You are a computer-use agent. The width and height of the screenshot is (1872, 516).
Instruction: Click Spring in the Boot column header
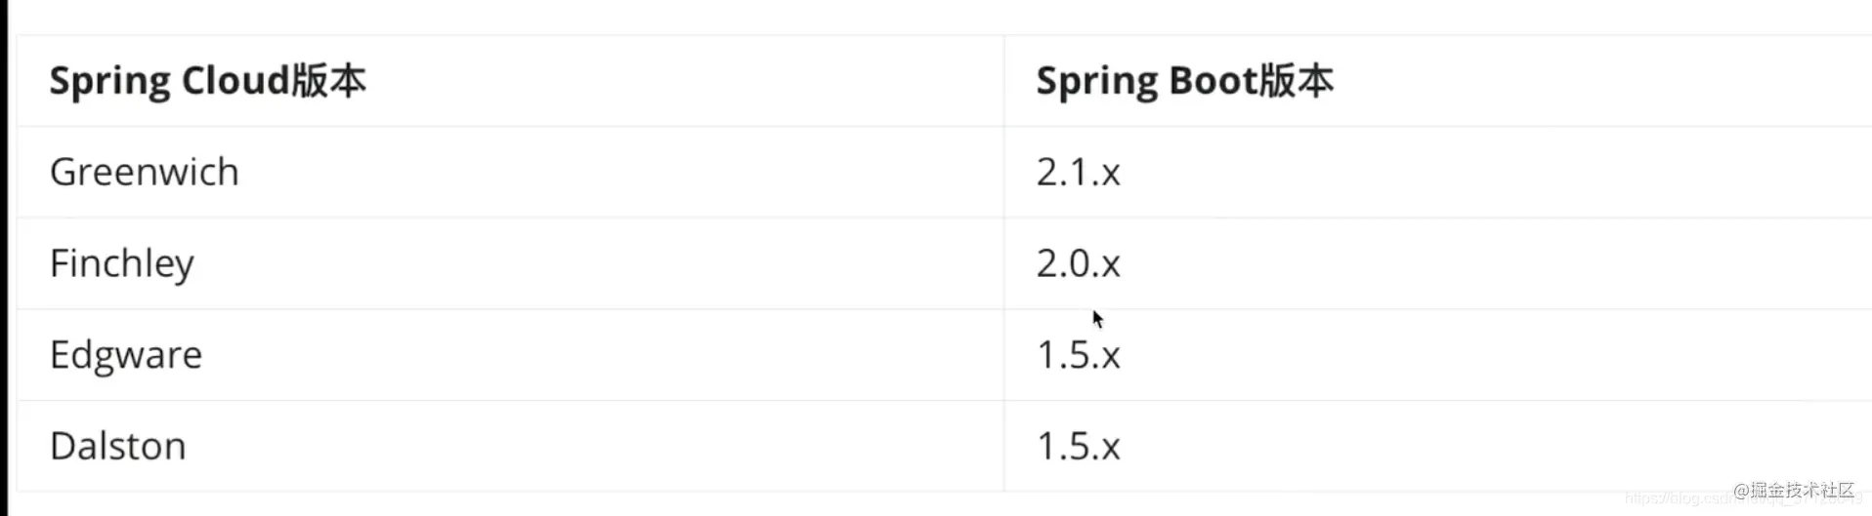point(1096,82)
